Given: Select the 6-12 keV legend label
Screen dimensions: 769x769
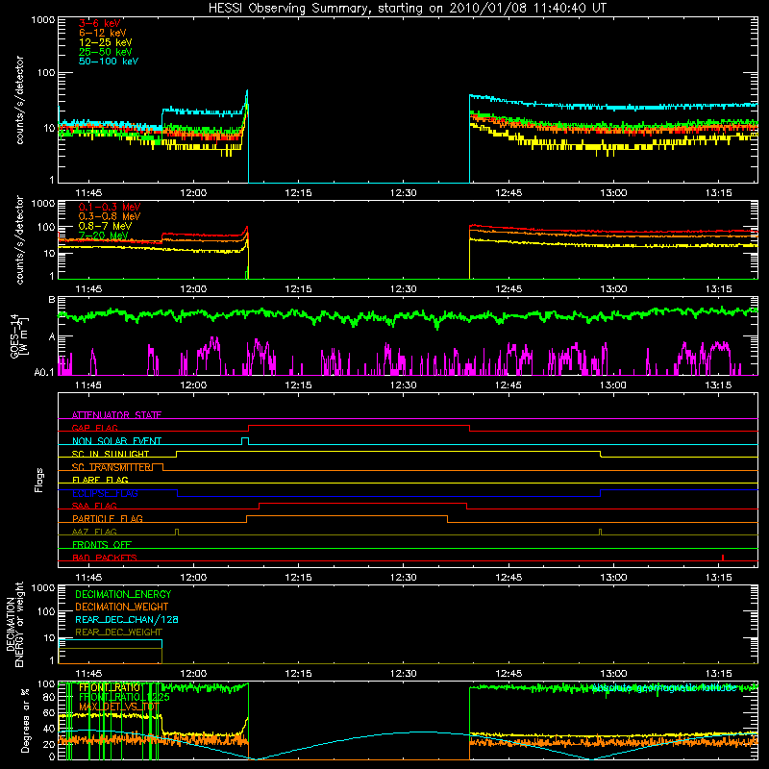Looking at the screenshot, I should pyautogui.click(x=102, y=33).
